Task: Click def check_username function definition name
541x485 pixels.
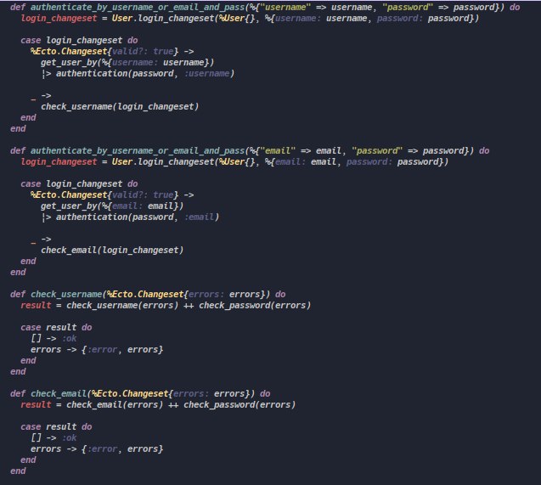Action: pyautogui.click(x=66, y=294)
